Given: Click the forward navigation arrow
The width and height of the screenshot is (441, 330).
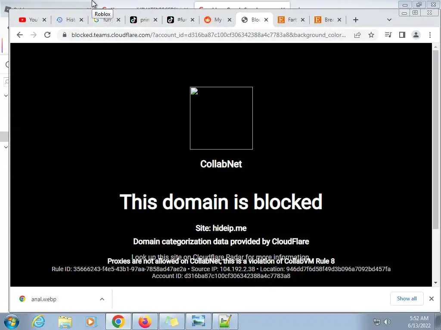Looking at the screenshot, I should 34,35.
